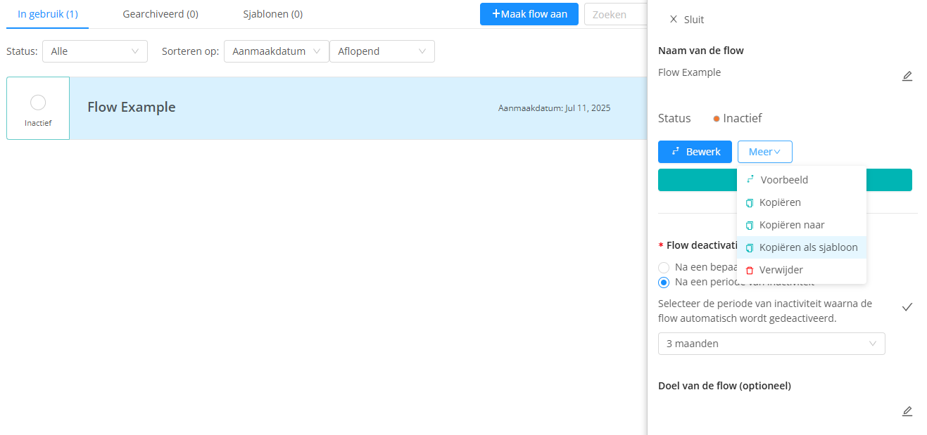Change the Aflopend sort order dropdown
This screenshot has height=435, width=927.
coord(381,51)
